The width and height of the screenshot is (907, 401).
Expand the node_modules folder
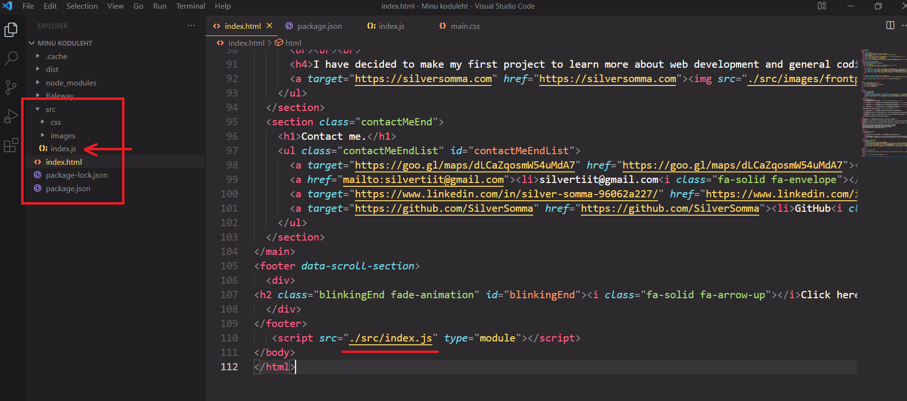click(71, 83)
